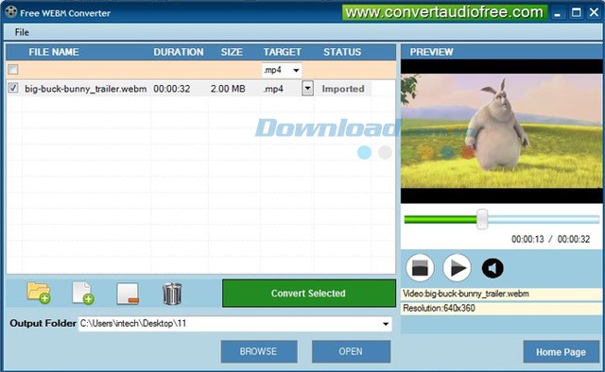Screen dimensions: 605x372
Task: Open the File menu
Action: click(x=22, y=32)
